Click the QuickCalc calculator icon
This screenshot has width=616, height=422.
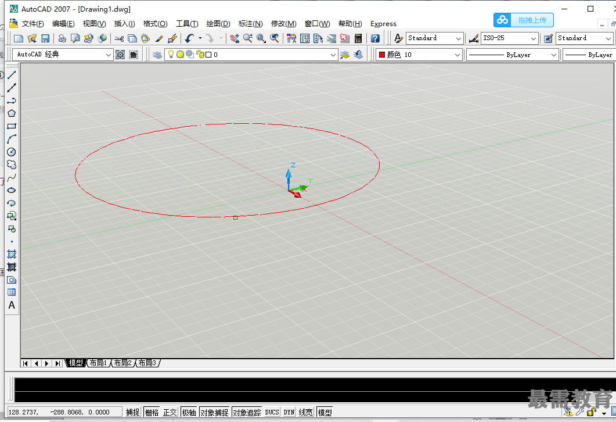click(358, 38)
